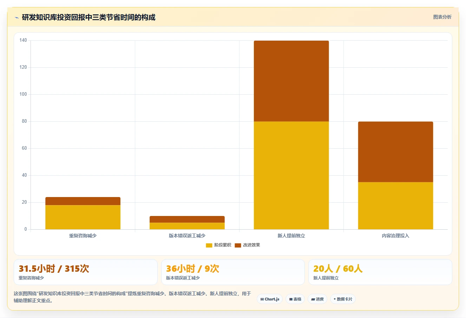Select the yellow segment of 版本错误返工减少 bar
The width and height of the screenshot is (466, 318).
point(187,226)
